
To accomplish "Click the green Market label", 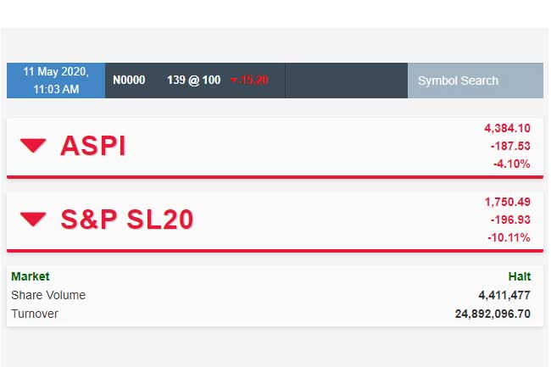I will pyautogui.click(x=31, y=276).
